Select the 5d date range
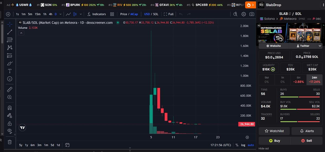The width and height of the screenshot is (325, 152). (x=52, y=145)
